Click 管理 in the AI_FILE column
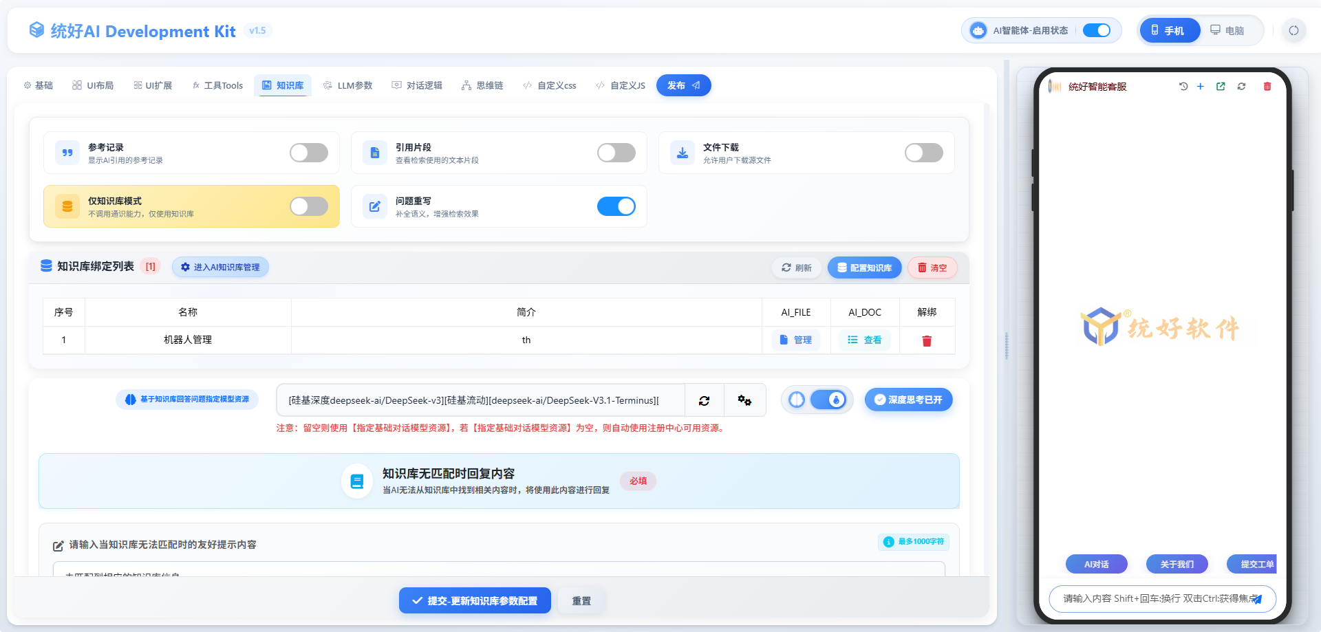This screenshot has width=1321, height=632. tap(796, 340)
